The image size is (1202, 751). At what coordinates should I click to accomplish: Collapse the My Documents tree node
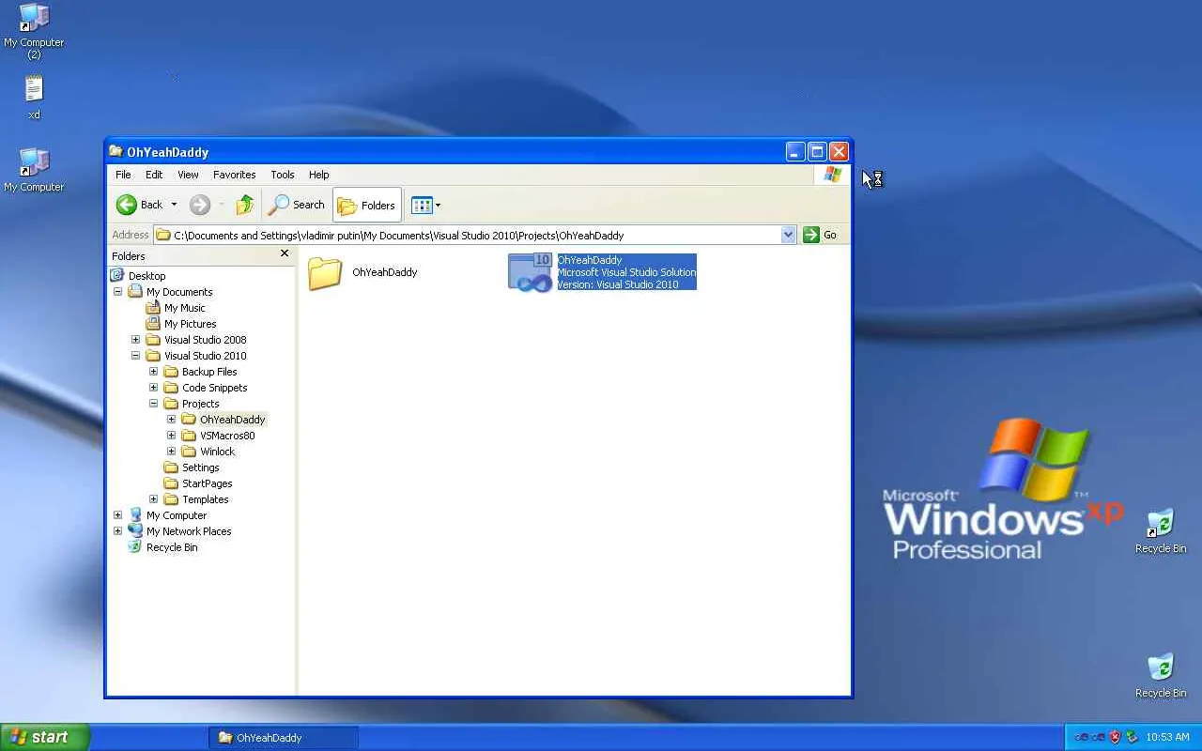click(118, 292)
